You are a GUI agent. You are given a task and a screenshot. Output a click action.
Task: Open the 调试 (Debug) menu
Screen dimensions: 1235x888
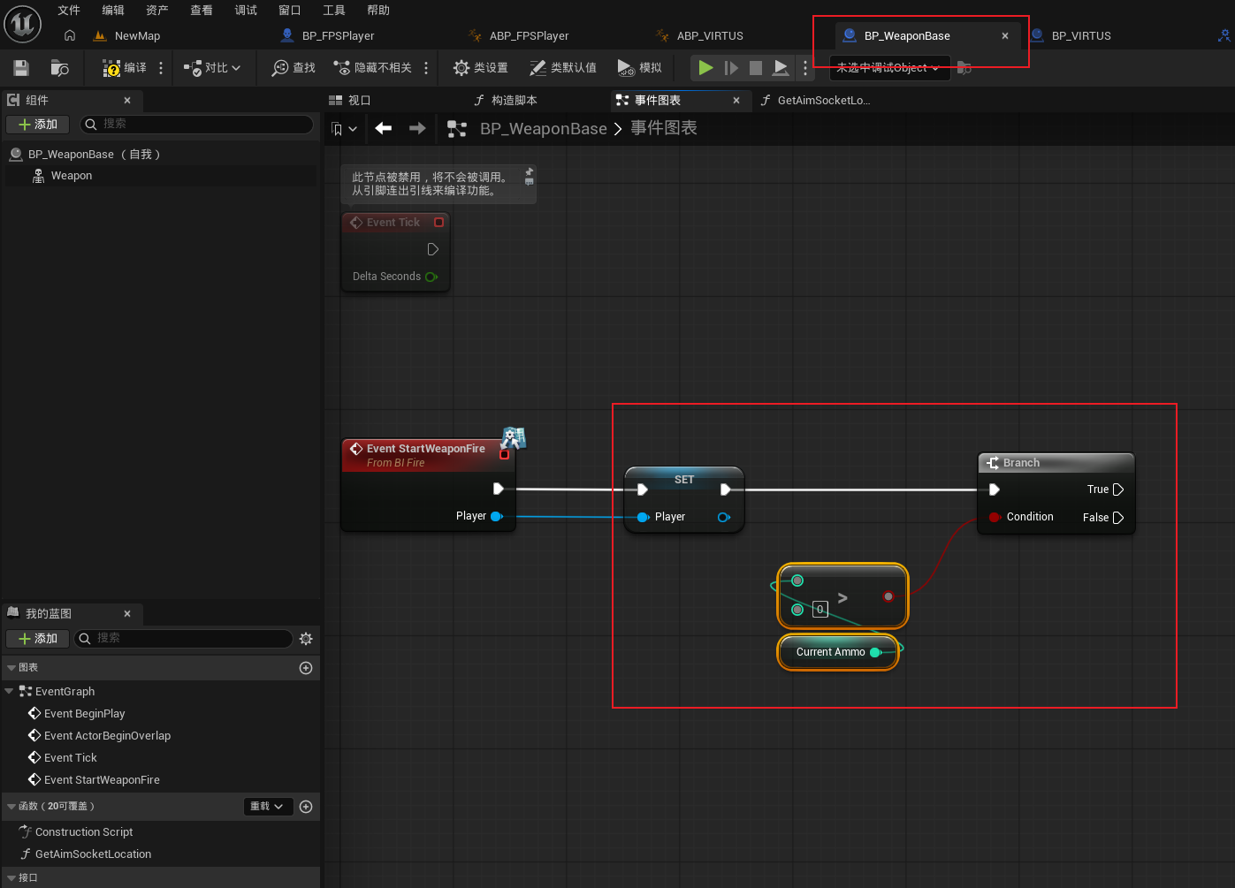[246, 11]
